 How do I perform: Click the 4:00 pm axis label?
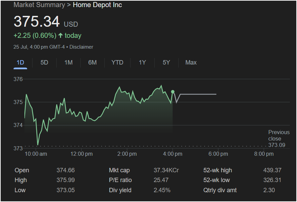173,154
